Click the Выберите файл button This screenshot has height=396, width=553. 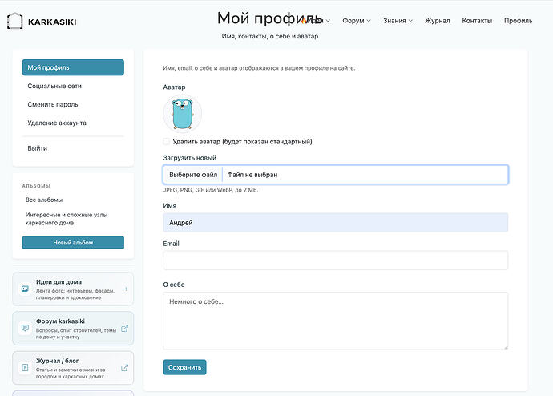click(x=193, y=175)
